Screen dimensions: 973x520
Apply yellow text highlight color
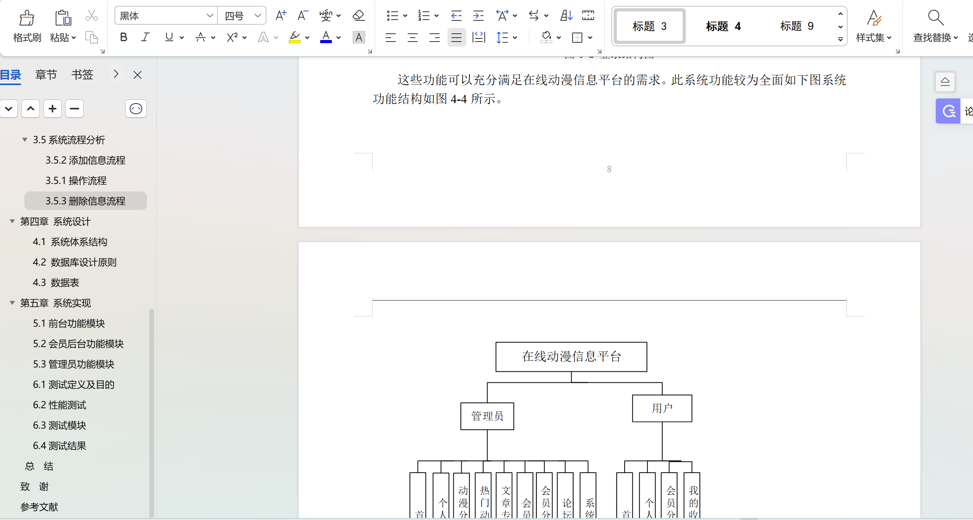[x=295, y=38]
